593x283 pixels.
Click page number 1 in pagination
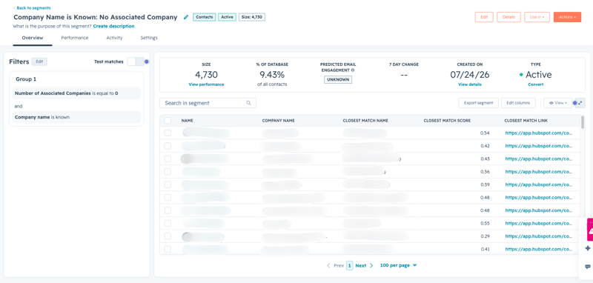(349, 266)
